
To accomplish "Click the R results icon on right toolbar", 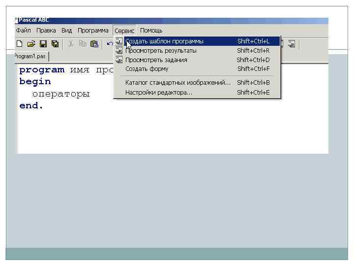I will pos(292,44).
